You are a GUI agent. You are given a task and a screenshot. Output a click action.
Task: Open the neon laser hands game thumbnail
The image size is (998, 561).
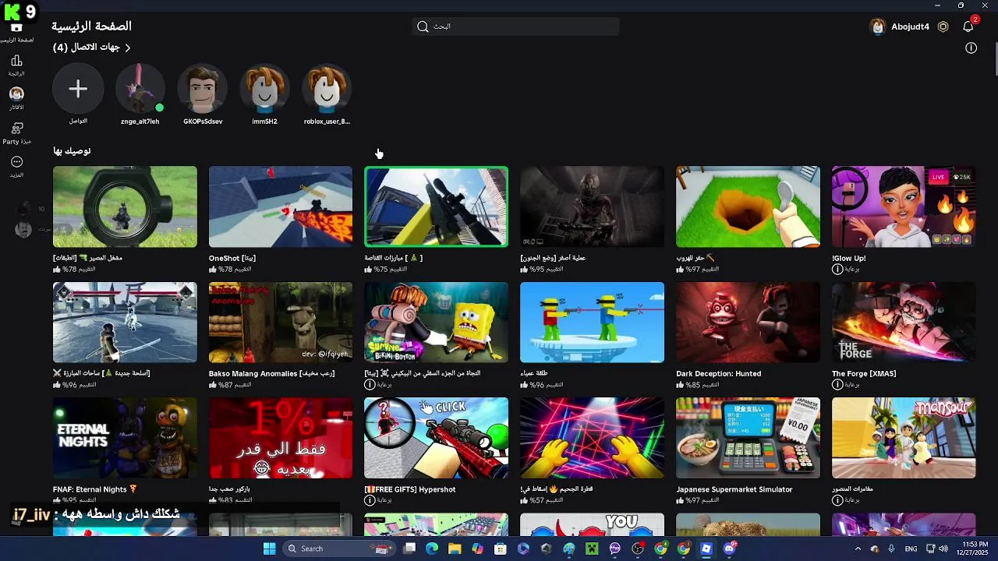[x=593, y=438]
